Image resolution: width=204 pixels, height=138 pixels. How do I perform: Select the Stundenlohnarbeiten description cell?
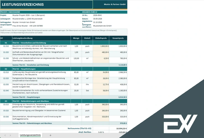[41, 92]
